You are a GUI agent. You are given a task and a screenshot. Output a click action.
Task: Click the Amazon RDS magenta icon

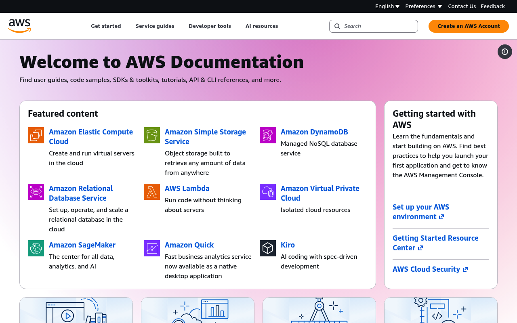coord(36,192)
